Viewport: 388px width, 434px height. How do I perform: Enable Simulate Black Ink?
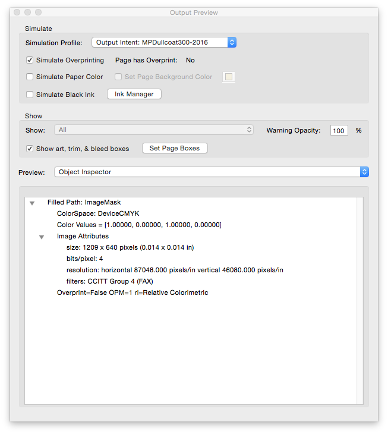(30, 95)
